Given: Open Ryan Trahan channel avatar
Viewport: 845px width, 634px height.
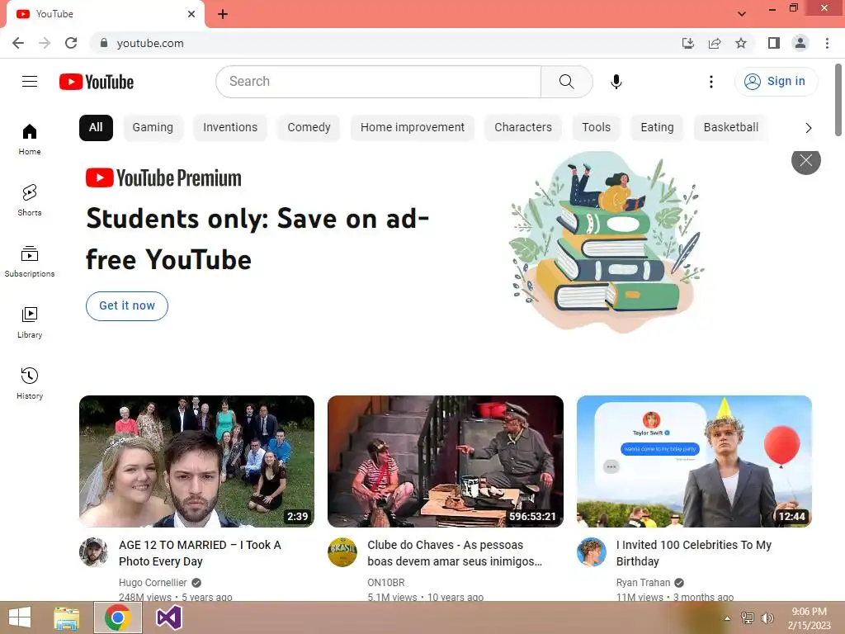Looking at the screenshot, I should tap(591, 552).
